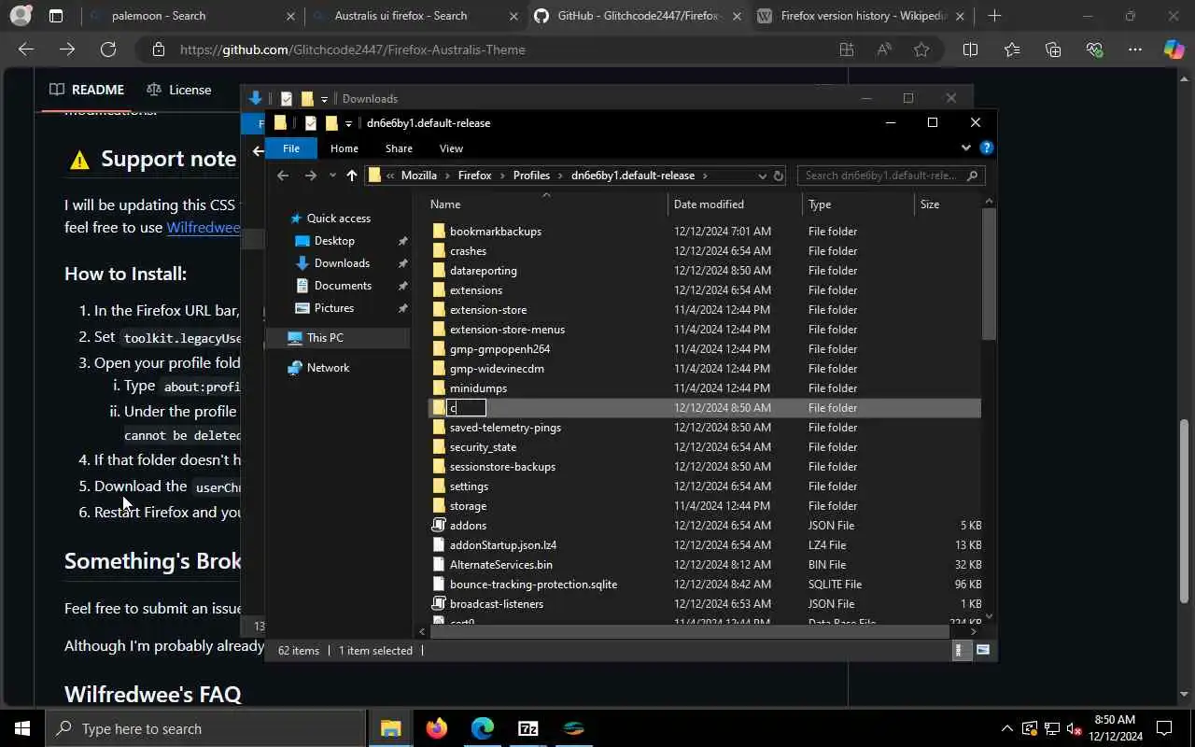Open the Home ribbon tab
This screenshot has height=747, width=1195.
click(x=344, y=148)
